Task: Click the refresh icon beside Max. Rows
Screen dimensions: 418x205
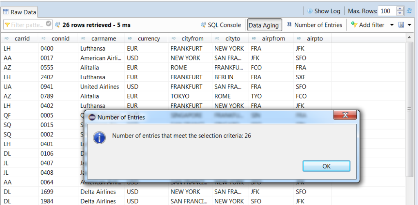Action: 409,11
